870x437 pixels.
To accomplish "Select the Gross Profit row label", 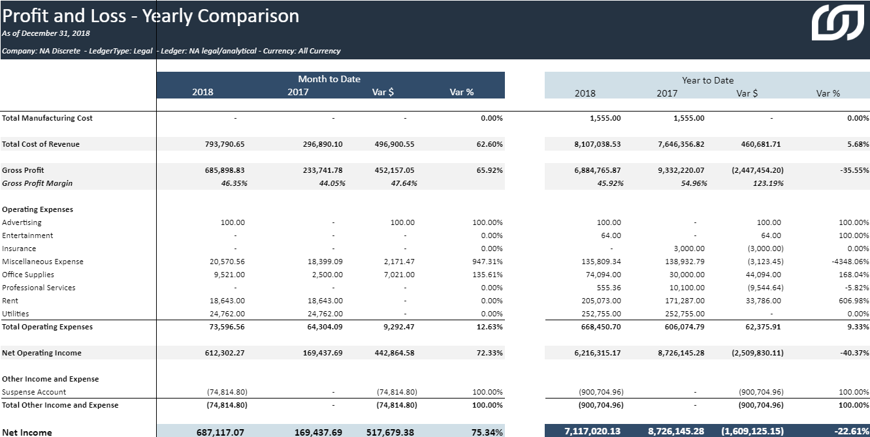I will (x=24, y=170).
